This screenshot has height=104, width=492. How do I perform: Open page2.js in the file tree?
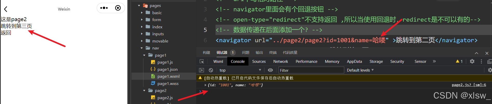click(165, 98)
